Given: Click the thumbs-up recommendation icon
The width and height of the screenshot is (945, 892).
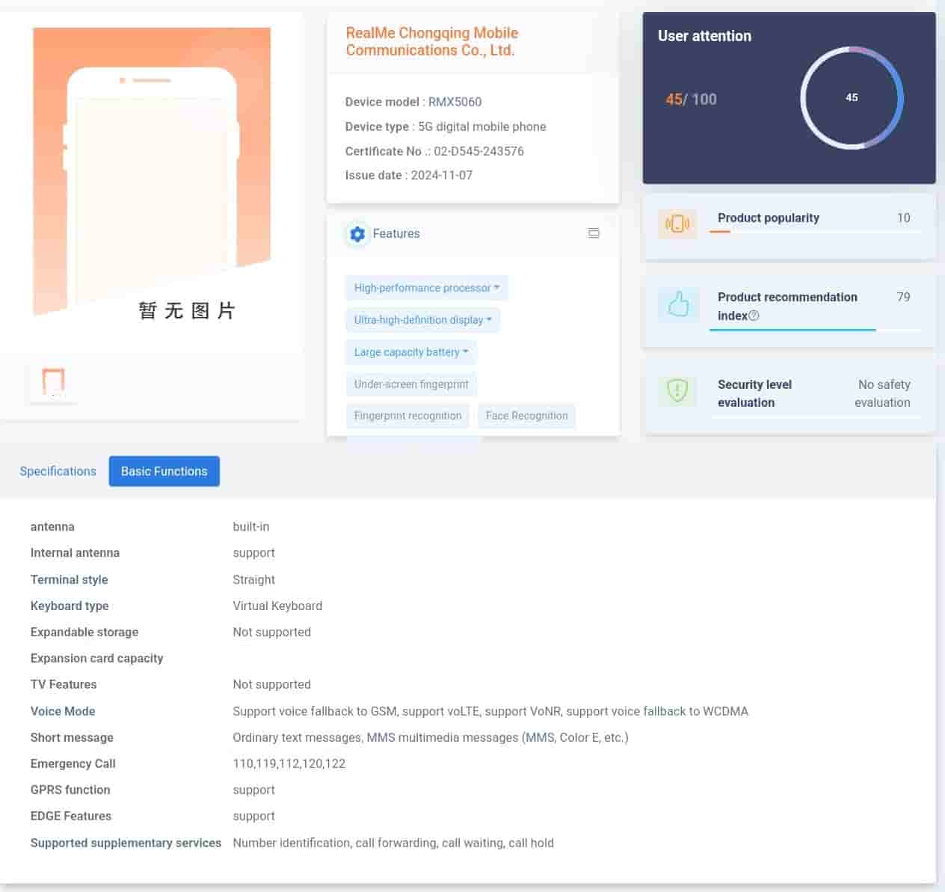Looking at the screenshot, I should (x=677, y=304).
